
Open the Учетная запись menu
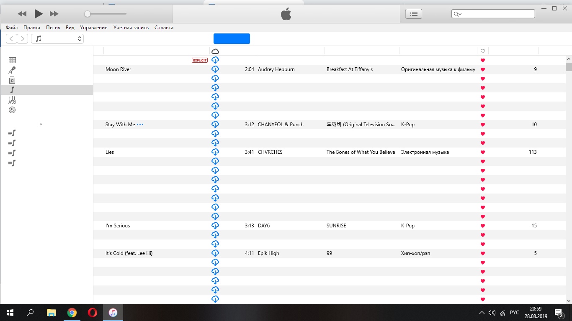click(131, 28)
